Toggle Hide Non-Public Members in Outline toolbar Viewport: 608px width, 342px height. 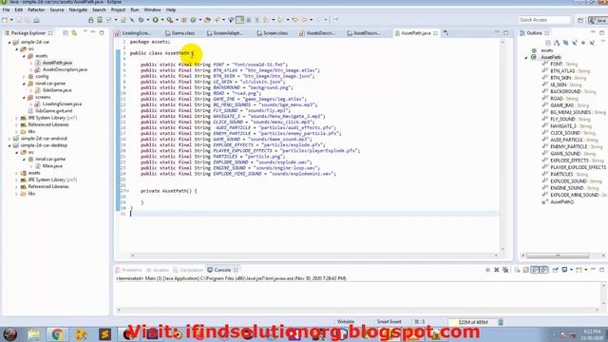click(x=583, y=43)
